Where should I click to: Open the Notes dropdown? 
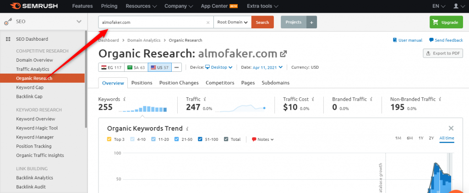262,139
